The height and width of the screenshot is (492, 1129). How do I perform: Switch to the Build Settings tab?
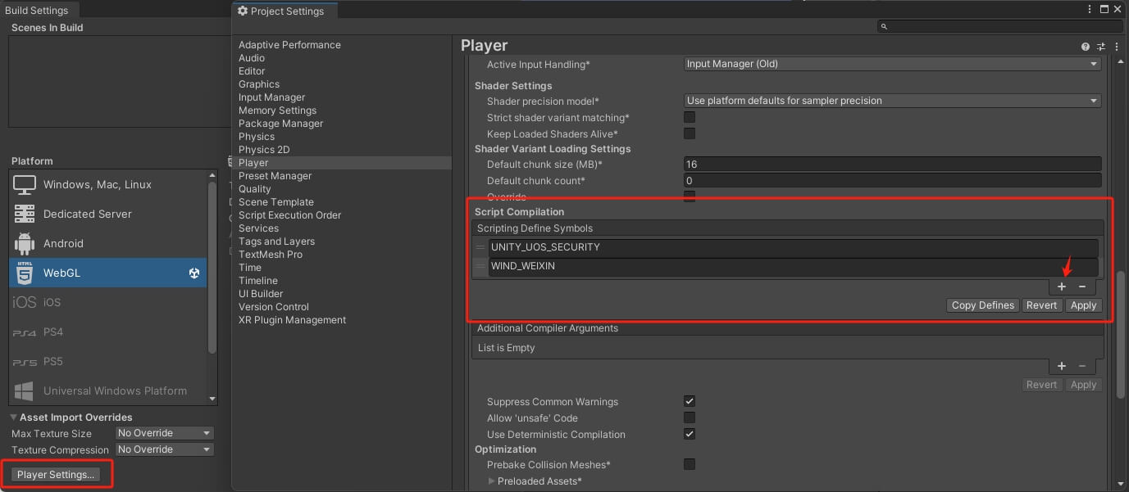37,11
